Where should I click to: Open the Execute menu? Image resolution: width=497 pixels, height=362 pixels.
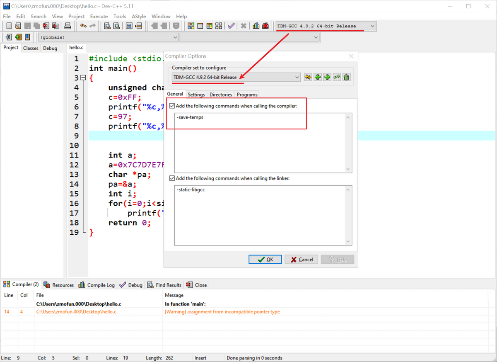pyautogui.click(x=99, y=16)
